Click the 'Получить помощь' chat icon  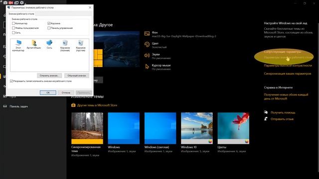(266, 112)
